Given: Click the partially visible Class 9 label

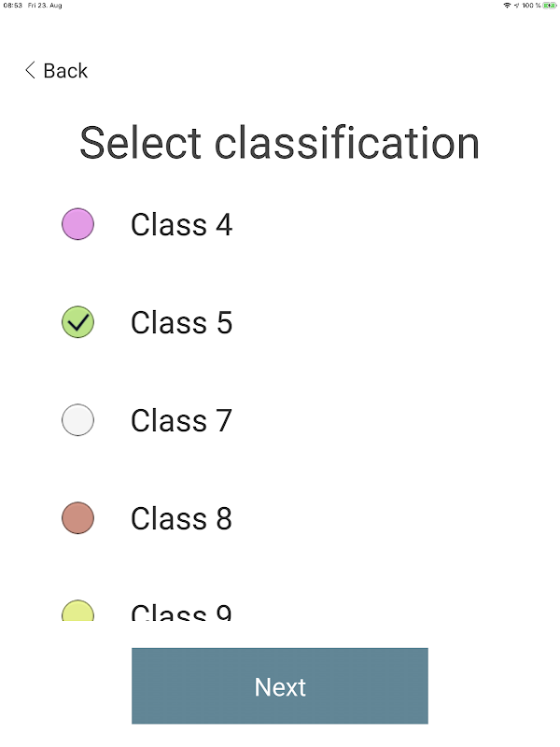Looking at the screenshot, I should click(x=181, y=613).
